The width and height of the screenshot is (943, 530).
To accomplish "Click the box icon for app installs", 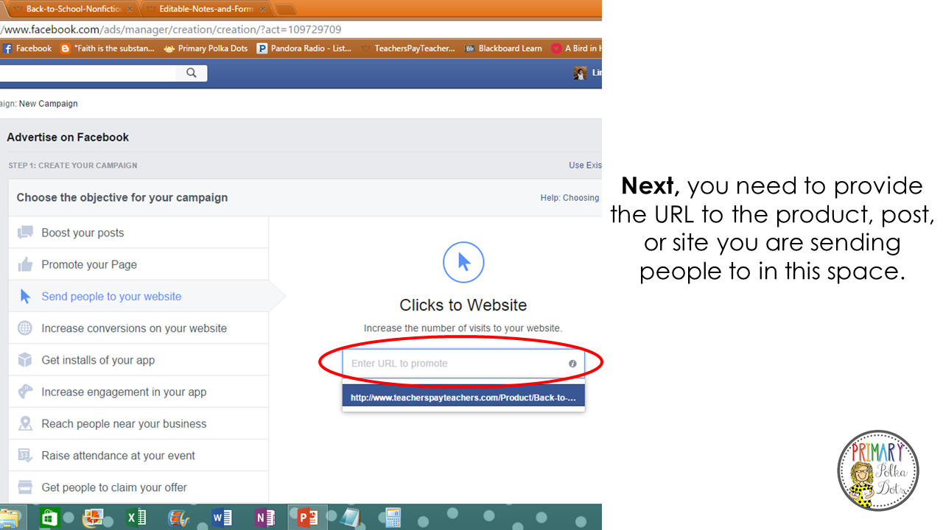I will [25, 360].
